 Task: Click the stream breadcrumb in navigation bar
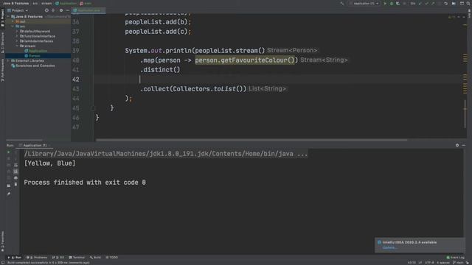click(46, 3)
